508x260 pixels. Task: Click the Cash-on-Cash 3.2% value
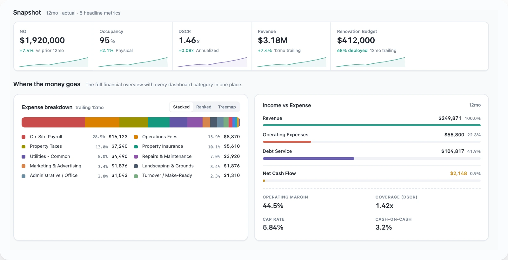click(384, 227)
